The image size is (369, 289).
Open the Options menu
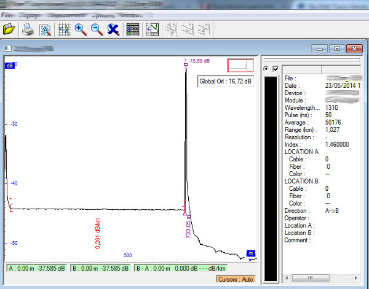pos(103,16)
